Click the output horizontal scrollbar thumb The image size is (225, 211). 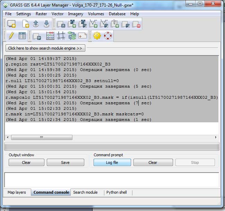(x=42, y=137)
